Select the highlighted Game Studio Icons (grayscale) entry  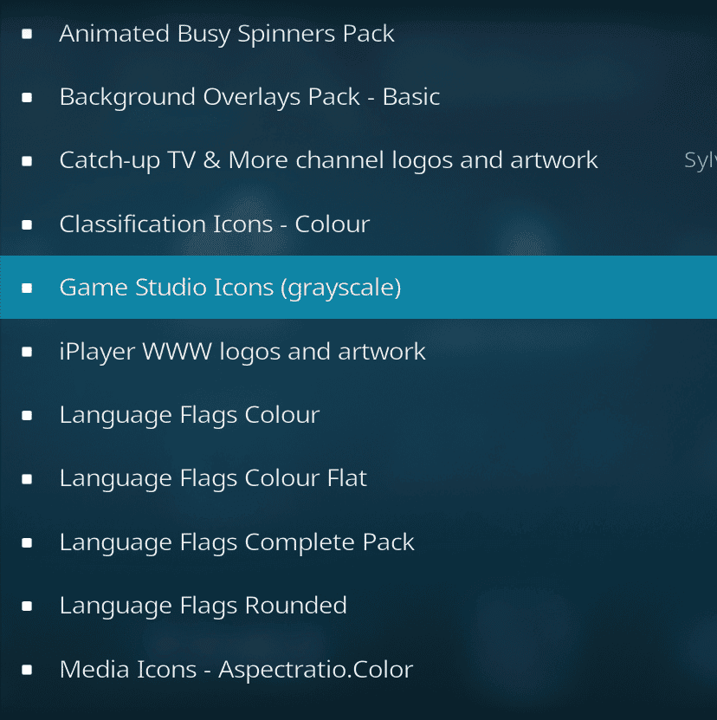point(230,287)
